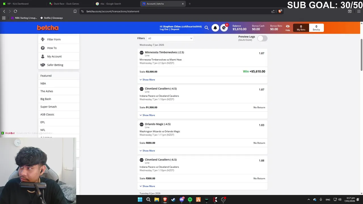Image resolution: width=363 pixels, height=204 pixels.
Task: Click the Stake $1,500.00 text
Action: [148, 107]
